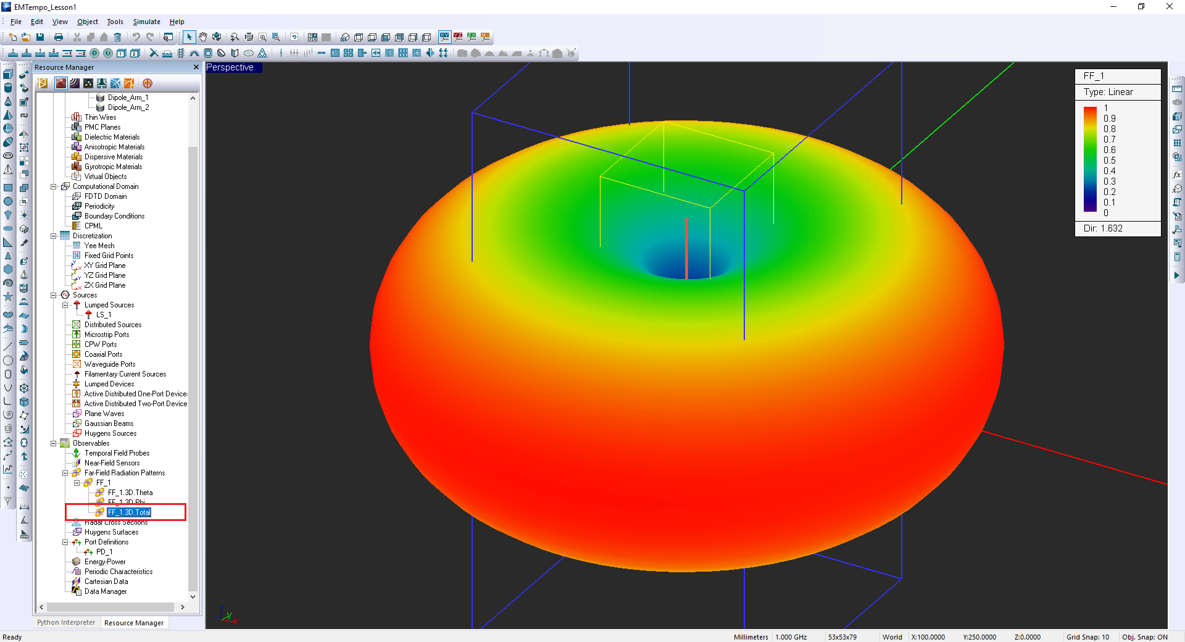The image size is (1185, 642).
Task: Toggle Grid Snap in status bar
Action: tap(1087, 637)
